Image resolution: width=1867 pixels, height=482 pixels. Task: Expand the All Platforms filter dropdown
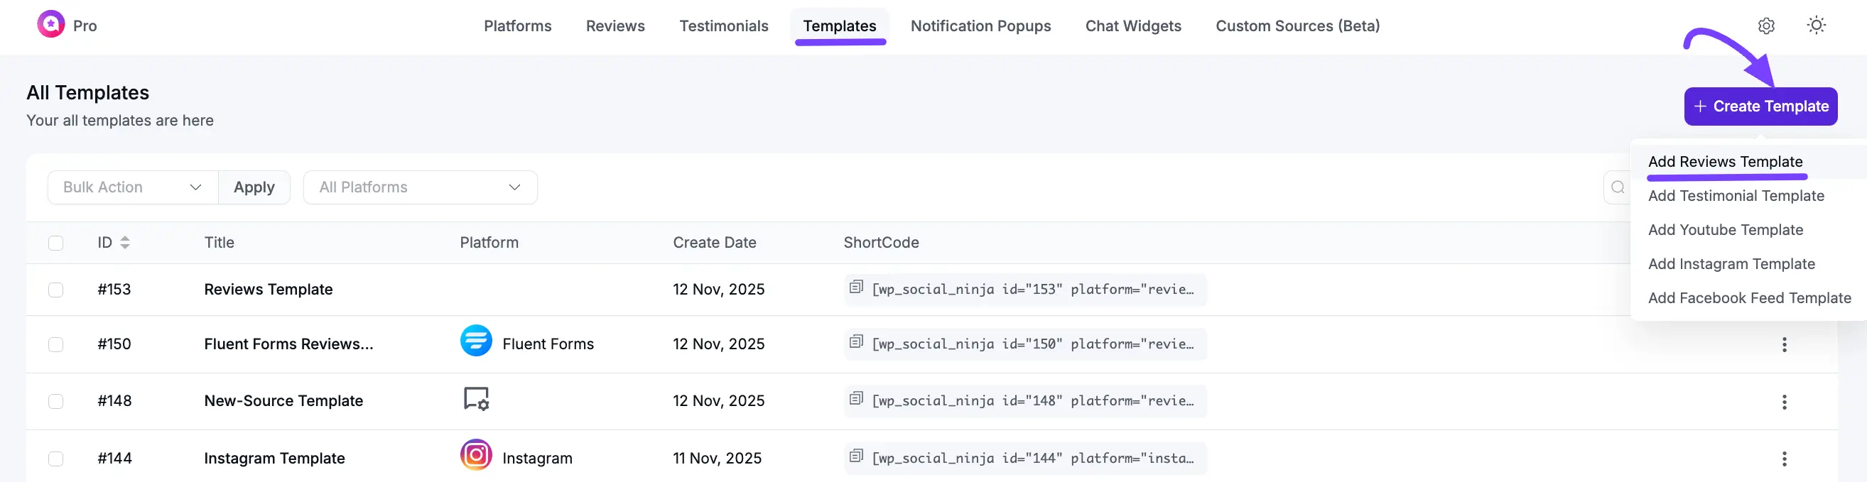click(x=420, y=187)
